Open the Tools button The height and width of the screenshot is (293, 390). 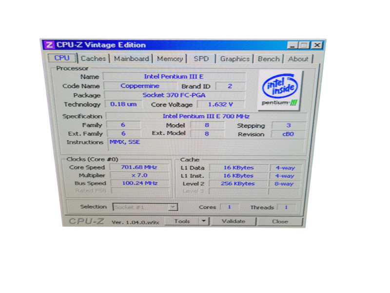182,221
